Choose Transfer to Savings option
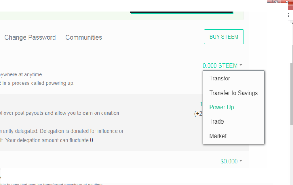The width and height of the screenshot is (293, 185). [233, 93]
